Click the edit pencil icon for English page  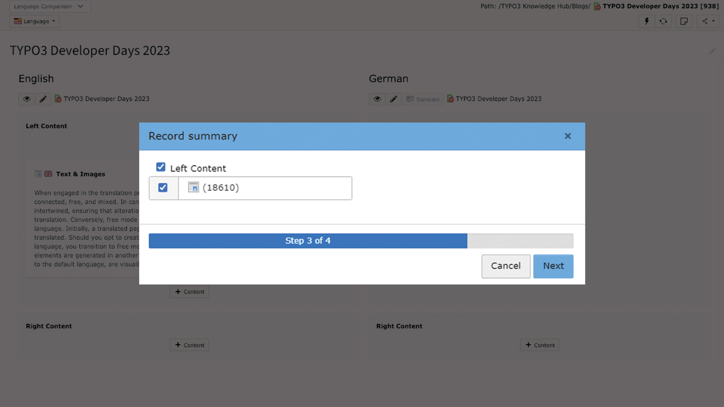[x=43, y=99]
